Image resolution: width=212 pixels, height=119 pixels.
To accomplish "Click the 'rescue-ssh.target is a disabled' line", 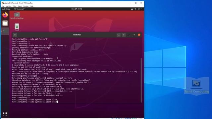I will pyautogui.click(x=48, y=89).
